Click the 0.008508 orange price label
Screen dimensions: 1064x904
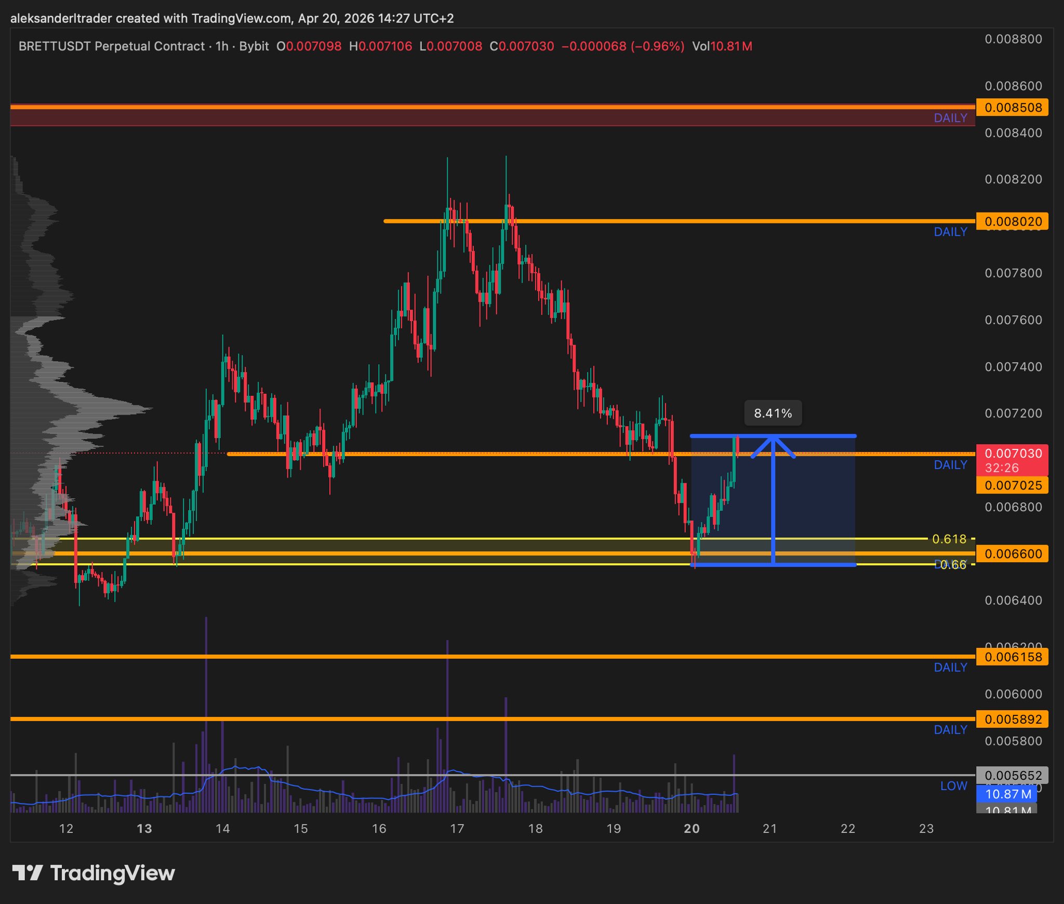pos(1012,108)
